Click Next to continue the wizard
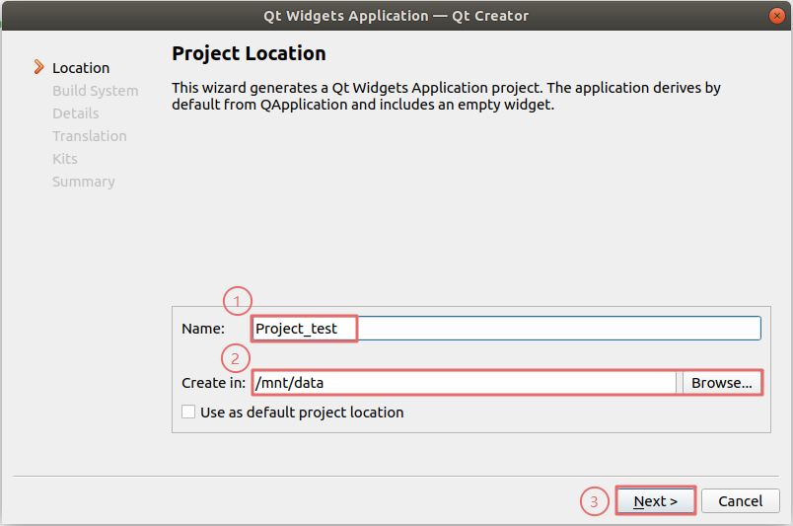 (656, 501)
